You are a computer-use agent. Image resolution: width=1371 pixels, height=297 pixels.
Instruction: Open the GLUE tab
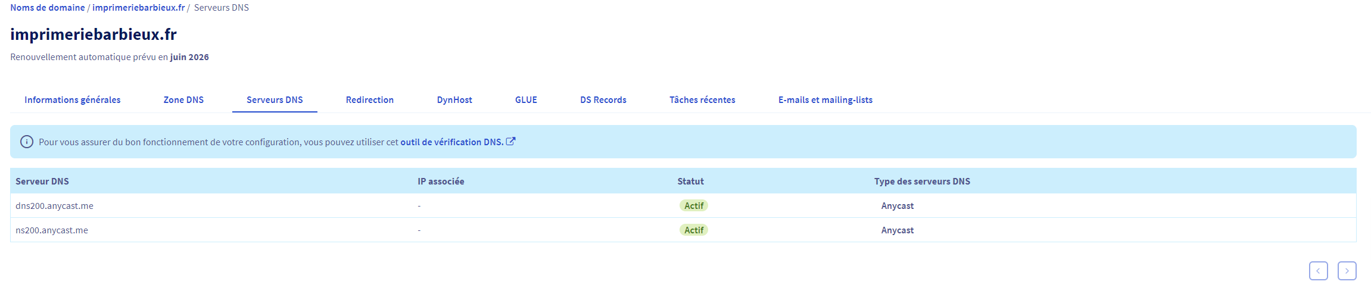point(526,100)
